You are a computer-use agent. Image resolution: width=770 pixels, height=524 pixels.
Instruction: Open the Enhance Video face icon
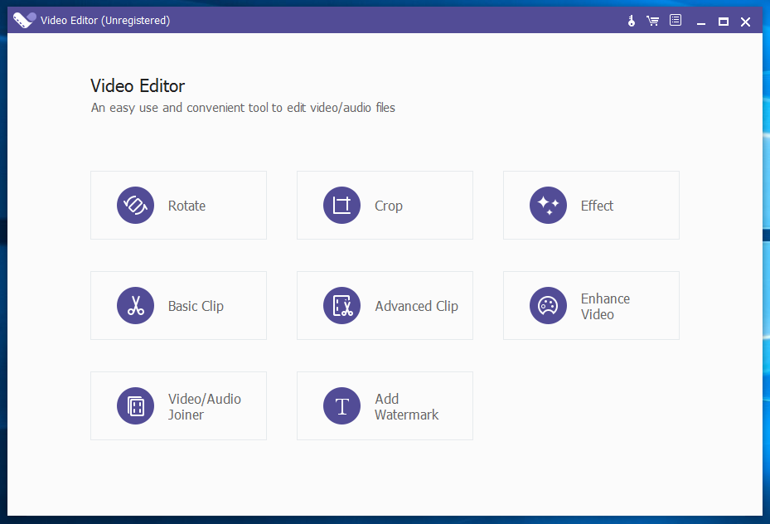coord(548,305)
